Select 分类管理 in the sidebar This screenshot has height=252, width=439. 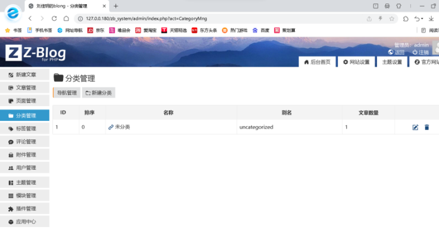(x=24, y=116)
